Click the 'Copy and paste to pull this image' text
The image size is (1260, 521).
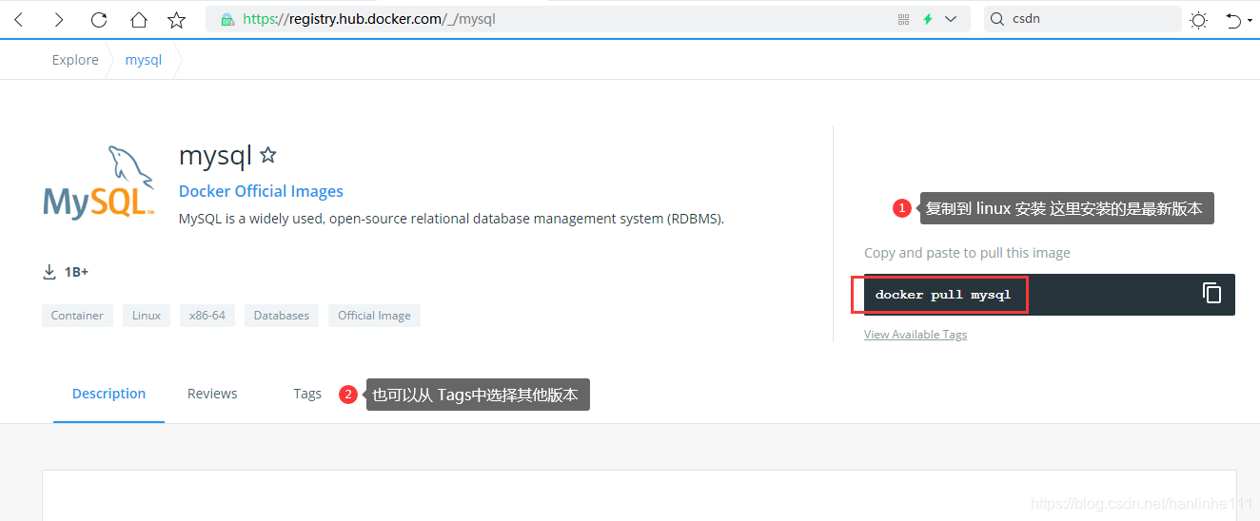click(x=967, y=253)
